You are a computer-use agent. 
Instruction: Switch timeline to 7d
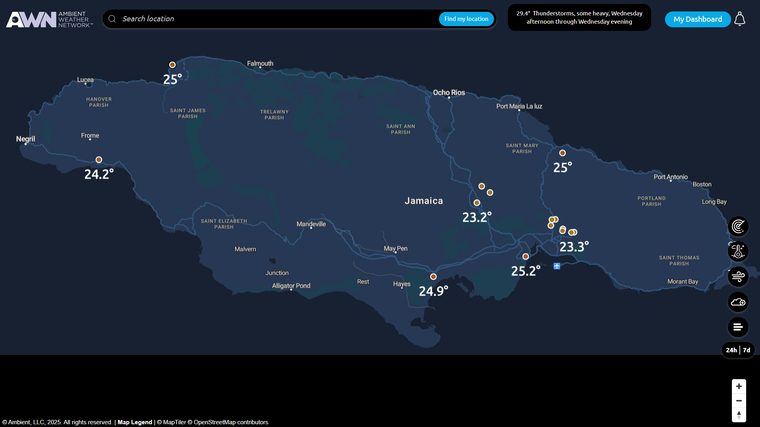(747, 350)
